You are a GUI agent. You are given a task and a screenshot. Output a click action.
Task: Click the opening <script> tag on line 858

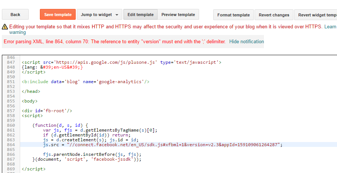click(32, 116)
